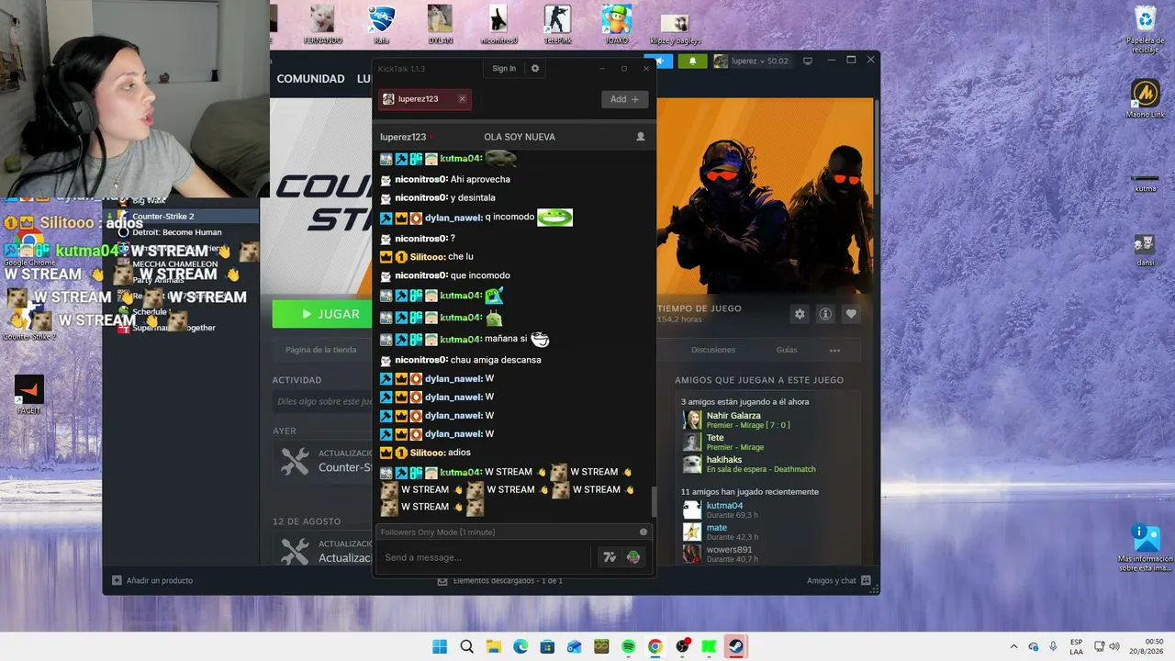Click the green JUGAR button in Steam
The image size is (1175, 661).
point(322,314)
